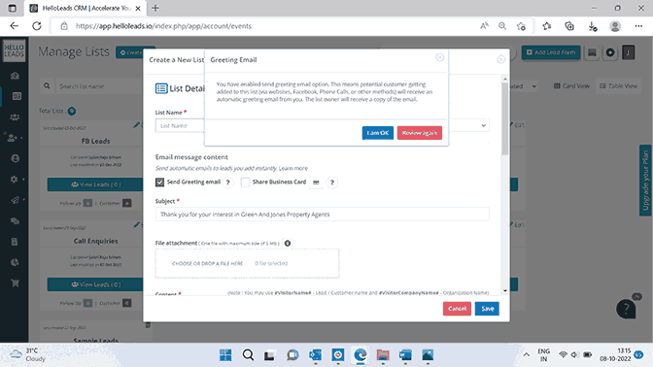The height and width of the screenshot is (367, 653).
Task: Open browser settings and more menu
Action: pos(638,26)
